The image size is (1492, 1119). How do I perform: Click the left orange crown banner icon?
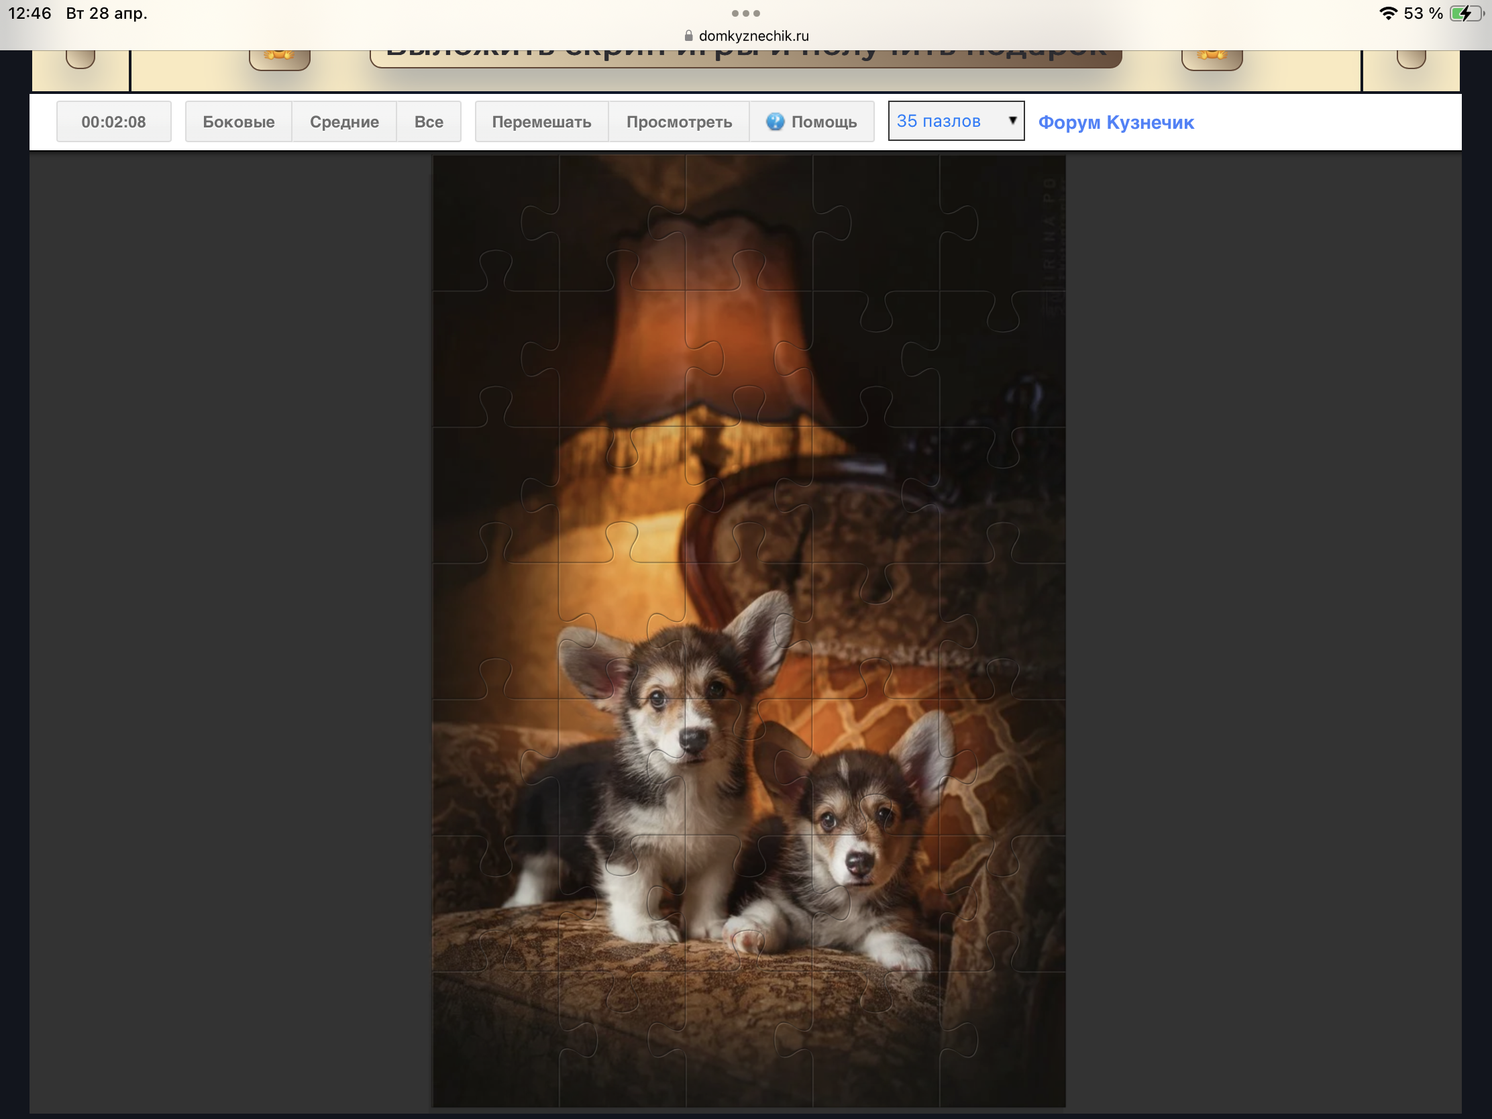279,58
